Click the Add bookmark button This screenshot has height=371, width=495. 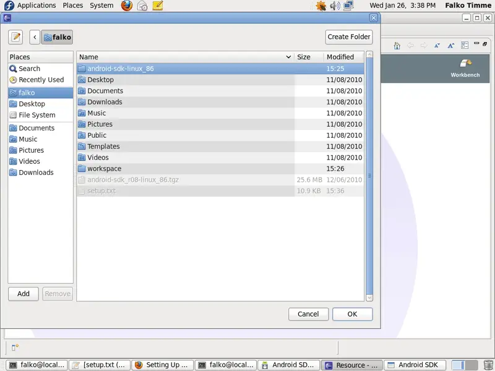[24, 294]
